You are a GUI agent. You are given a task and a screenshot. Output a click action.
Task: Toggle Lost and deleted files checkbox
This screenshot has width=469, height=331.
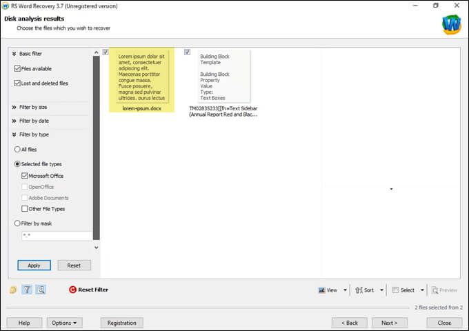[x=17, y=83]
